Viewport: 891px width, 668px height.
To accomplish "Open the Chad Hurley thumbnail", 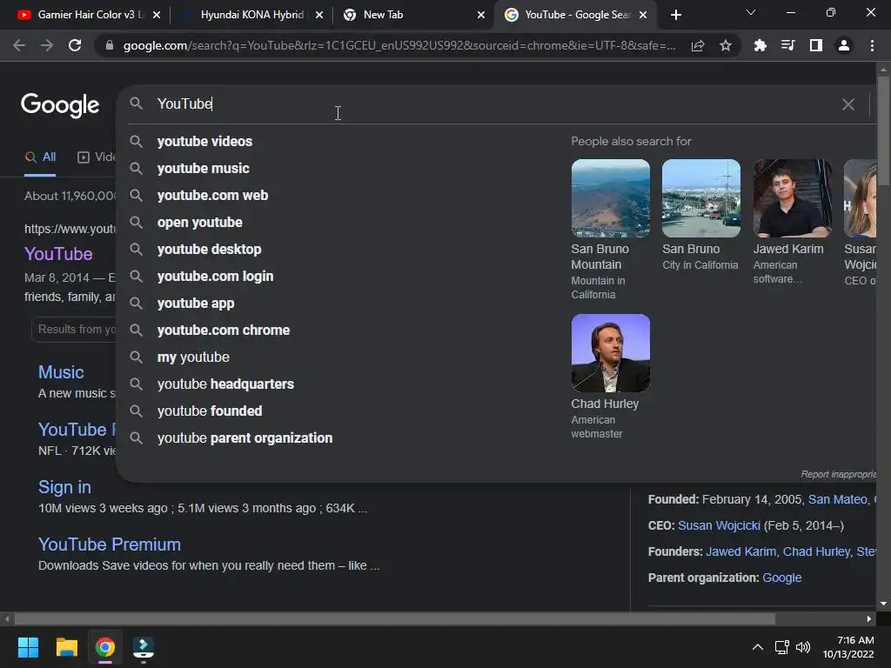I will click(610, 353).
